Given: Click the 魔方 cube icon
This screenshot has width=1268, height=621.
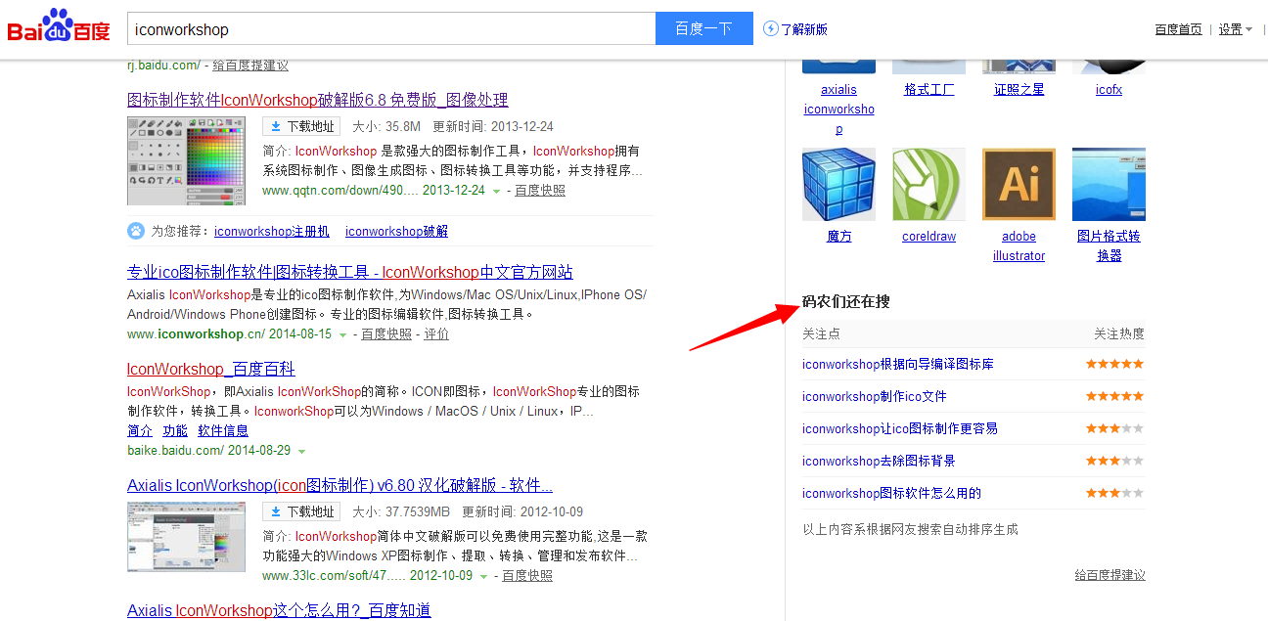Looking at the screenshot, I should (838, 185).
